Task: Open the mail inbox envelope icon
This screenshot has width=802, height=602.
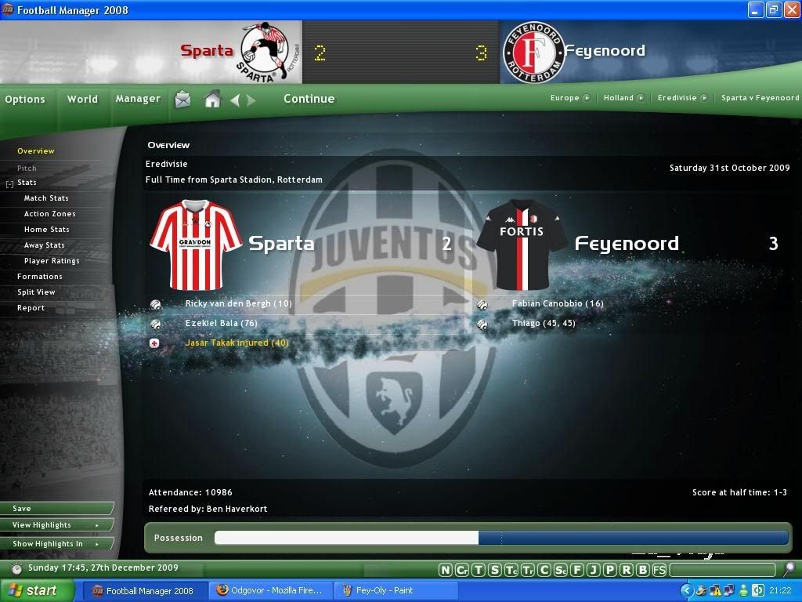Action: pos(182,99)
